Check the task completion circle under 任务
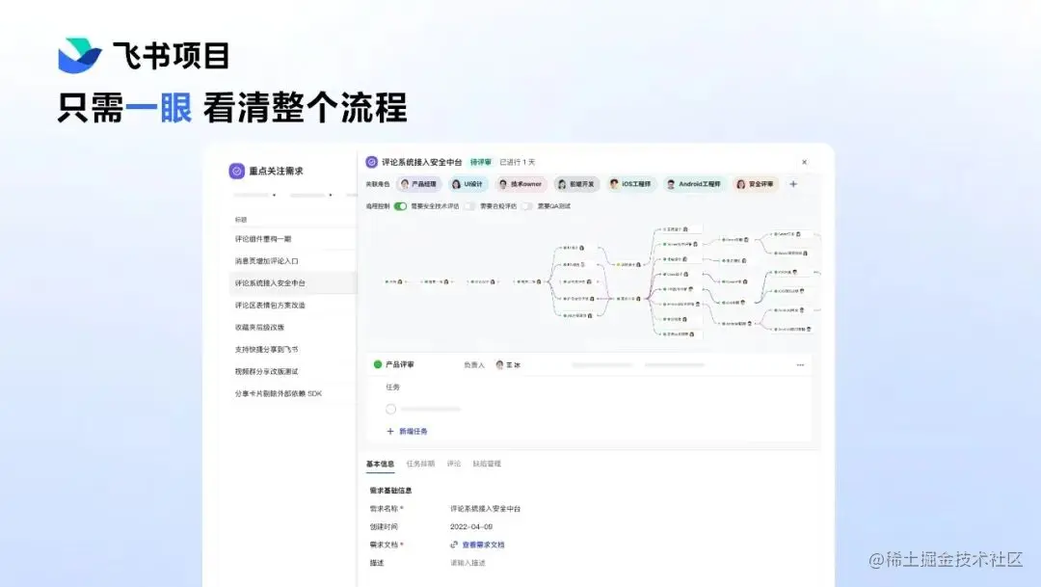This screenshot has height=587, width=1041. tap(391, 409)
